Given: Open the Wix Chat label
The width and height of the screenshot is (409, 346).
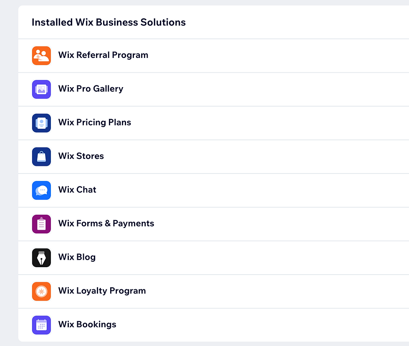Looking at the screenshot, I should tap(77, 189).
